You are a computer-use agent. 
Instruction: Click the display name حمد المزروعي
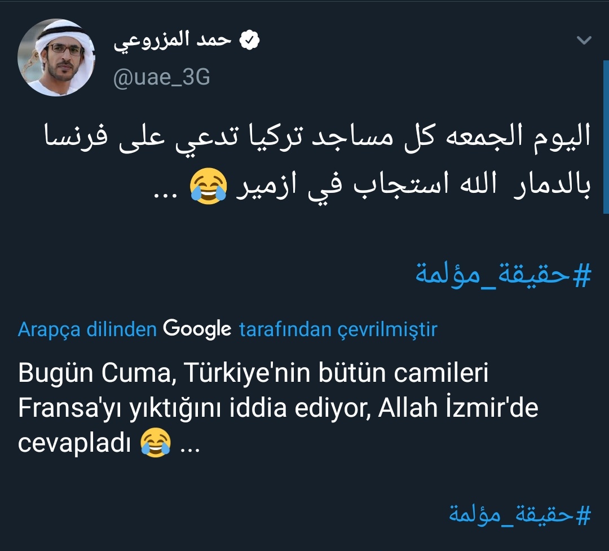coord(173,43)
